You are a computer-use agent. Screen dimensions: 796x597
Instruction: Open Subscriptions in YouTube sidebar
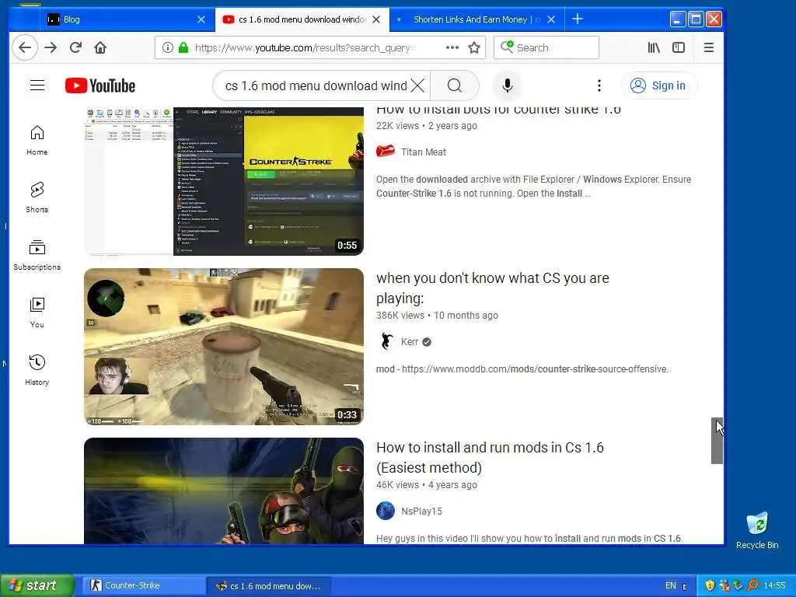(37, 255)
